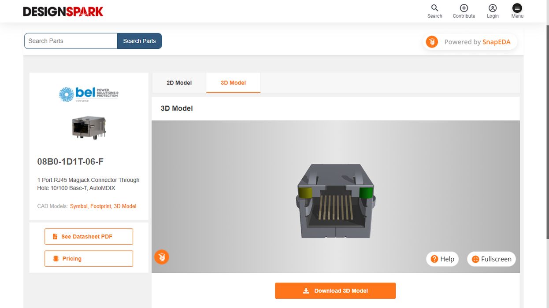Click the Symbol CAD model link
This screenshot has width=549, height=308.
[x=79, y=206]
